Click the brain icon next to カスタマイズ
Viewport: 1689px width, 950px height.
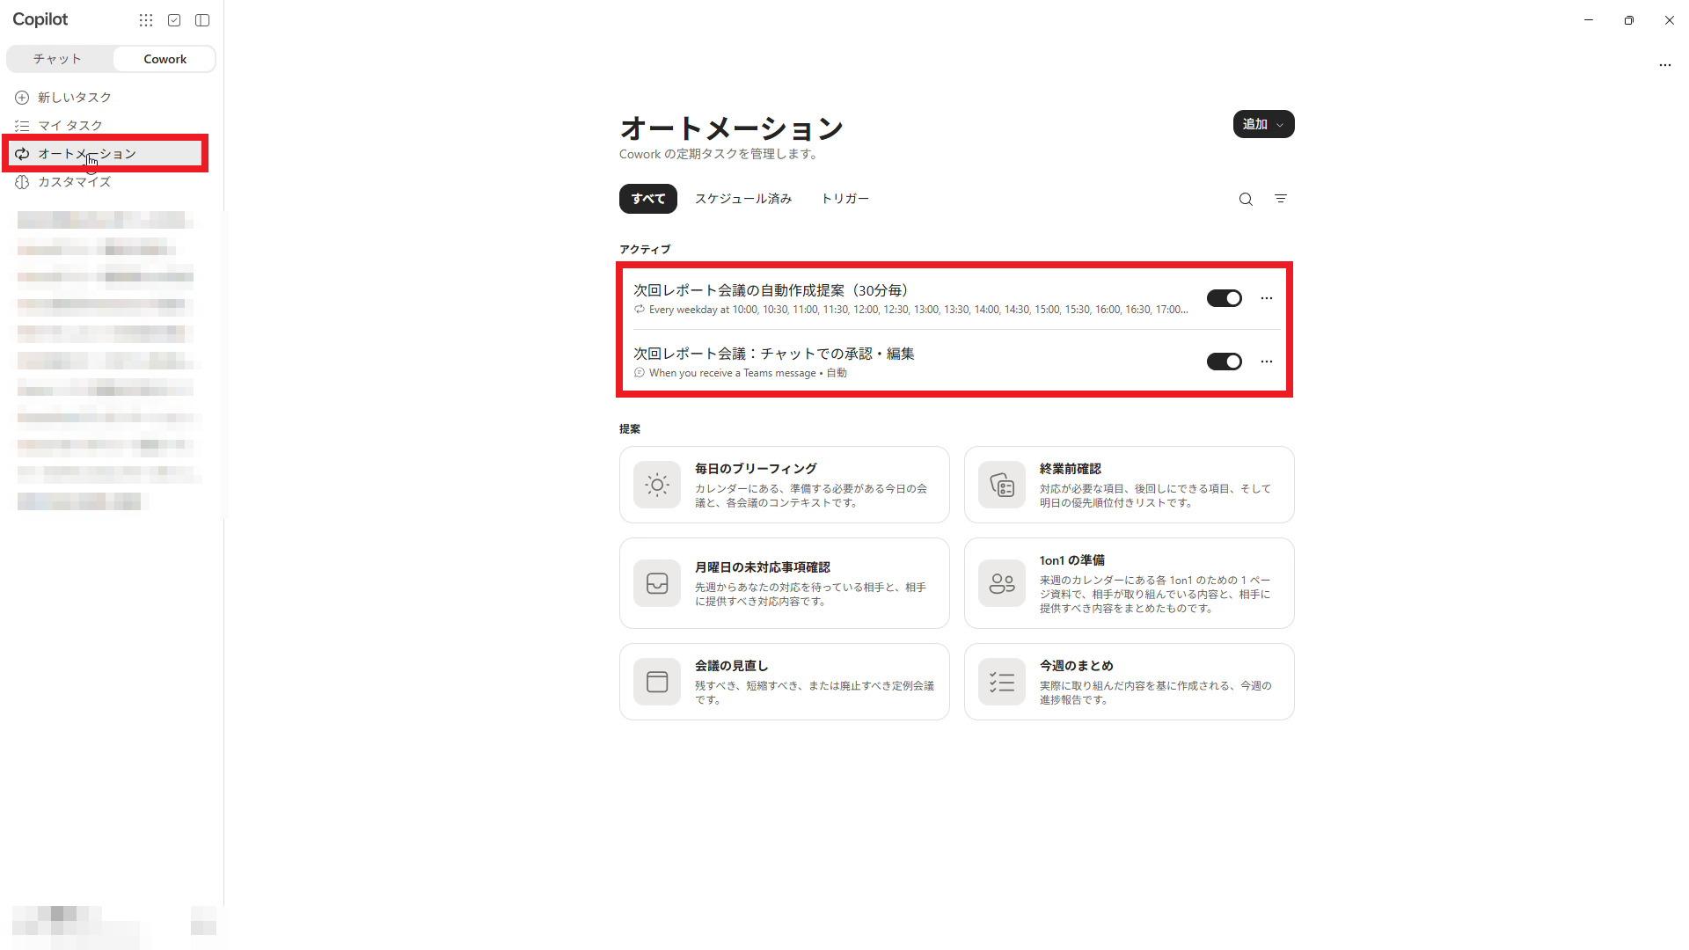(x=22, y=181)
